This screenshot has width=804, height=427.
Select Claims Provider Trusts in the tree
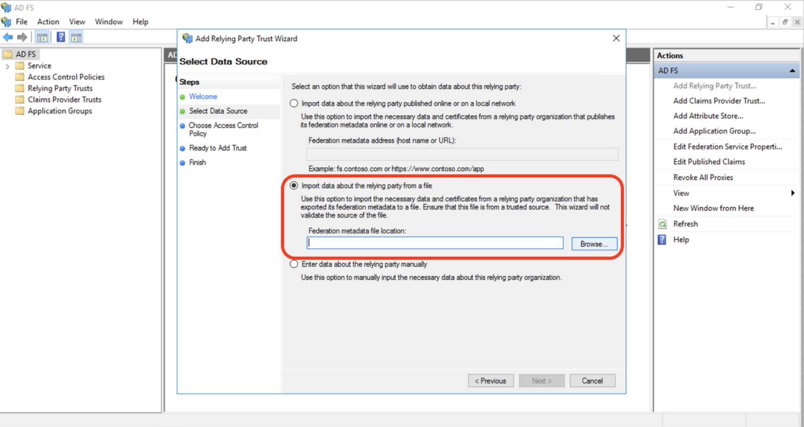(65, 99)
